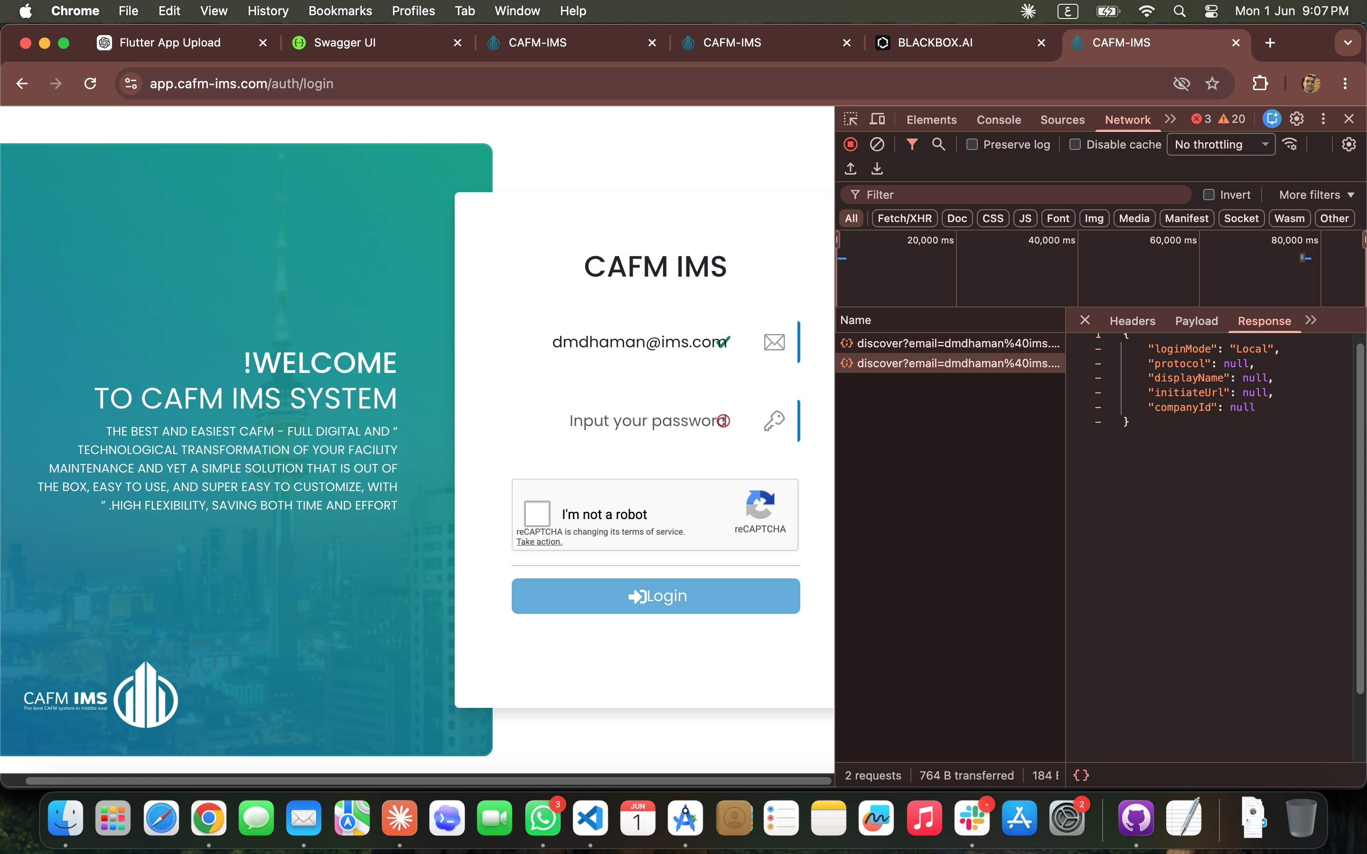Click the password key icon
This screenshot has width=1367, height=854.
click(774, 421)
